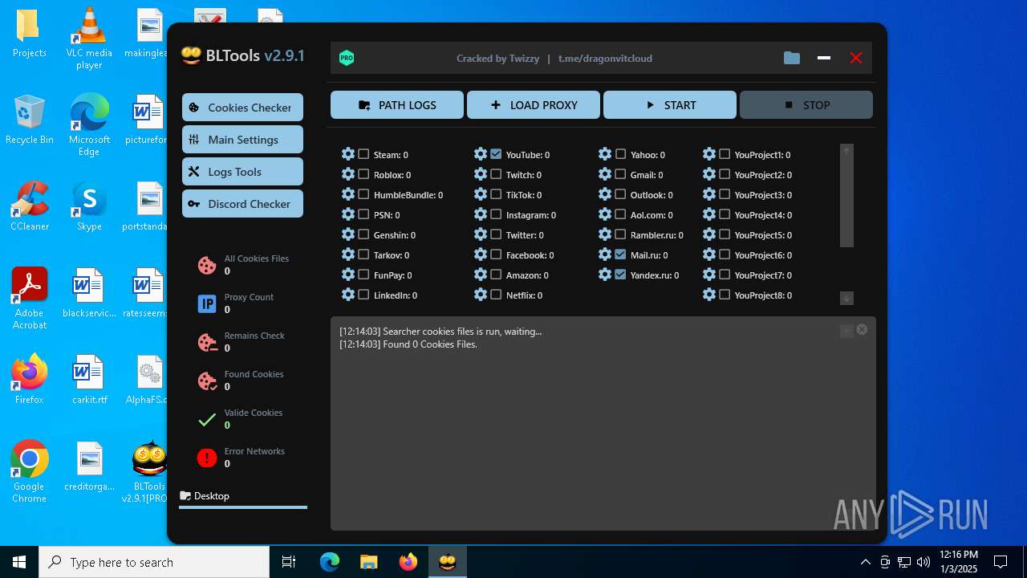The image size is (1027, 578).
Task: Open the notification center
Action: (1001, 562)
